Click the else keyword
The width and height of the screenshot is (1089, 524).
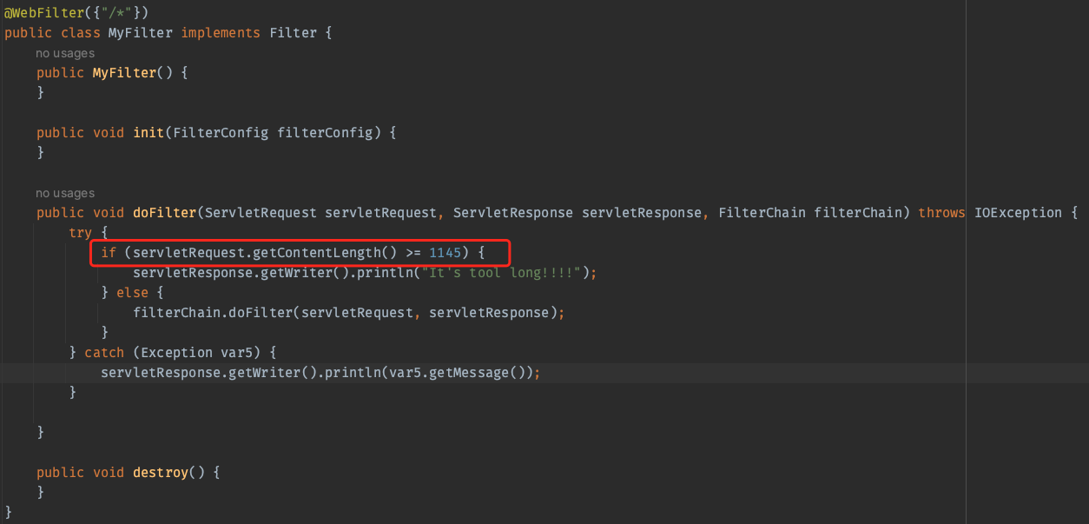132,293
